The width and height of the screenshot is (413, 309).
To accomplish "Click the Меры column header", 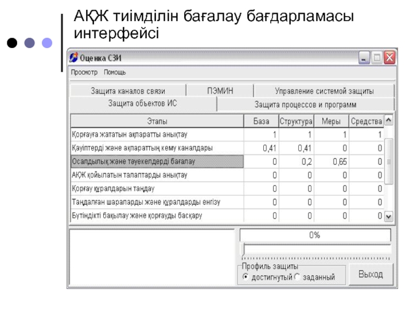I will pyautogui.click(x=331, y=121).
